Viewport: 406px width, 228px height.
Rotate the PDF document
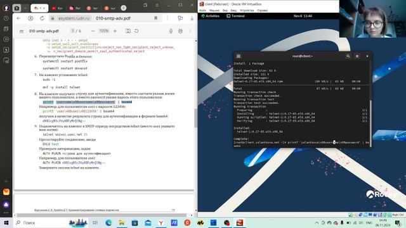pos(136,31)
